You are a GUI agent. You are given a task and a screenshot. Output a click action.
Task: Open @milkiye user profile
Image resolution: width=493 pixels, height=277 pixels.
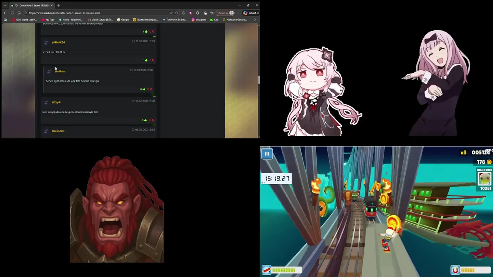[60, 71]
